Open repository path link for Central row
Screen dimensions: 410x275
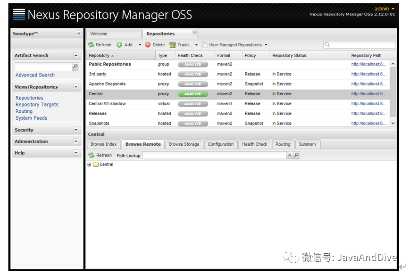(368, 94)
